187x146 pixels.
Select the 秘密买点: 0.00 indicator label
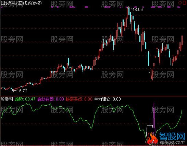pyautogui.click(x=79, y=99)
